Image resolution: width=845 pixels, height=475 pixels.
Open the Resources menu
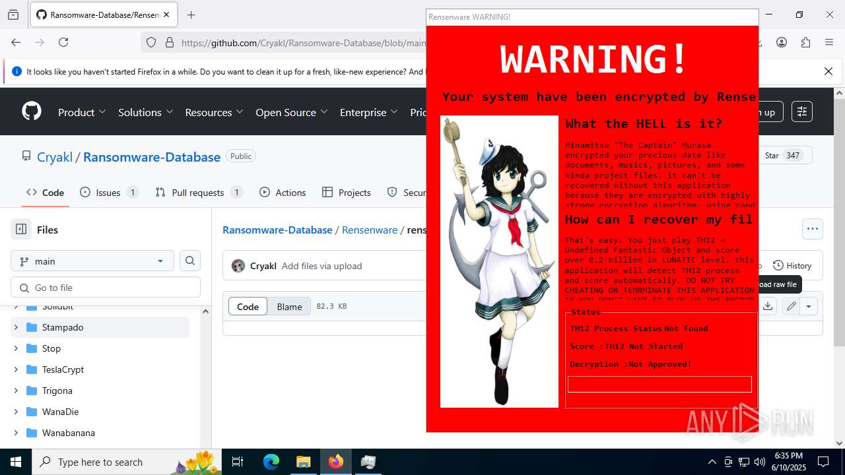tap(214, 112)
